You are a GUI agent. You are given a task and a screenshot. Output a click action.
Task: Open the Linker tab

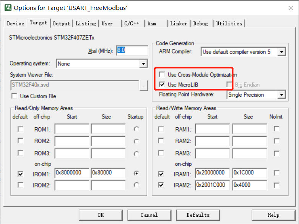(x=179, y=24)
